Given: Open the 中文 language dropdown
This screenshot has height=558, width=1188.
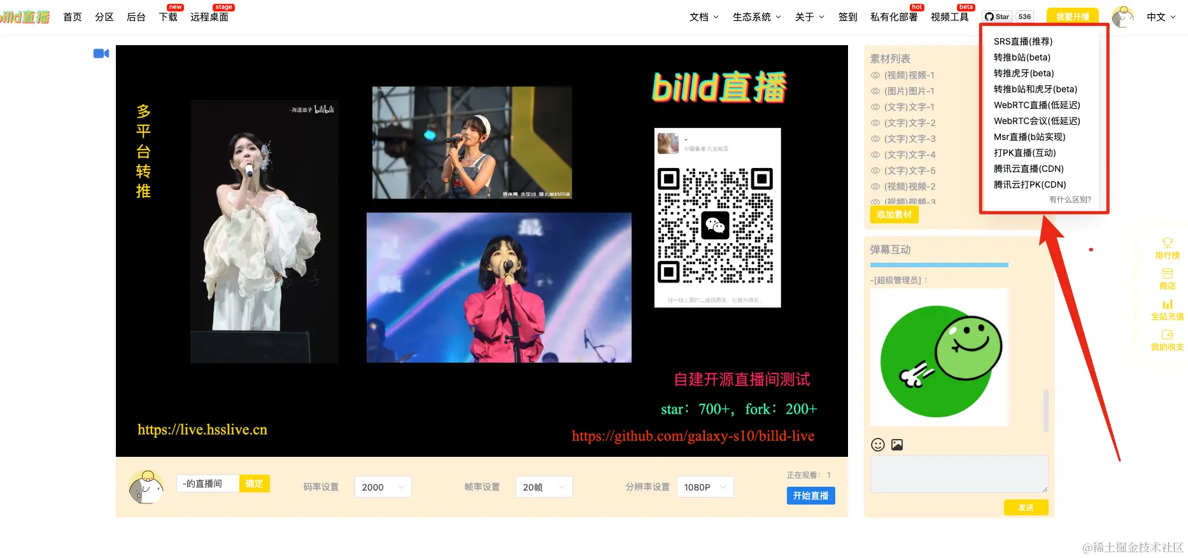Looking at the screenshot, I should point(1161,17).
